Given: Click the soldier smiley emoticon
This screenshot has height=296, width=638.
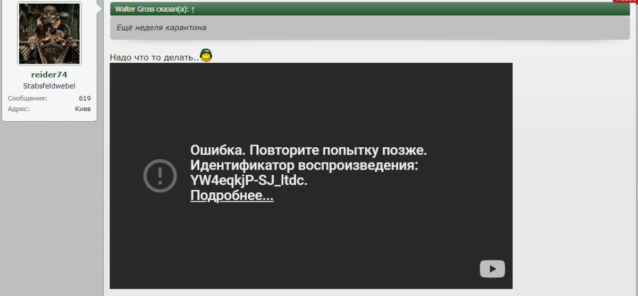Looking at the screenshot, I should click(206, 55).
